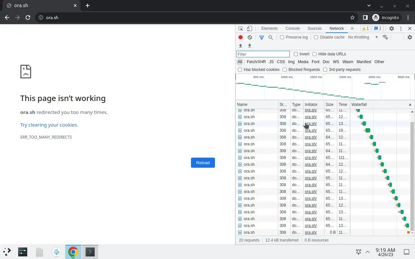The width and height of the screenshot is (415, 259).
Task: Open tab search dropdown arrow
Action: click(369, 6)
